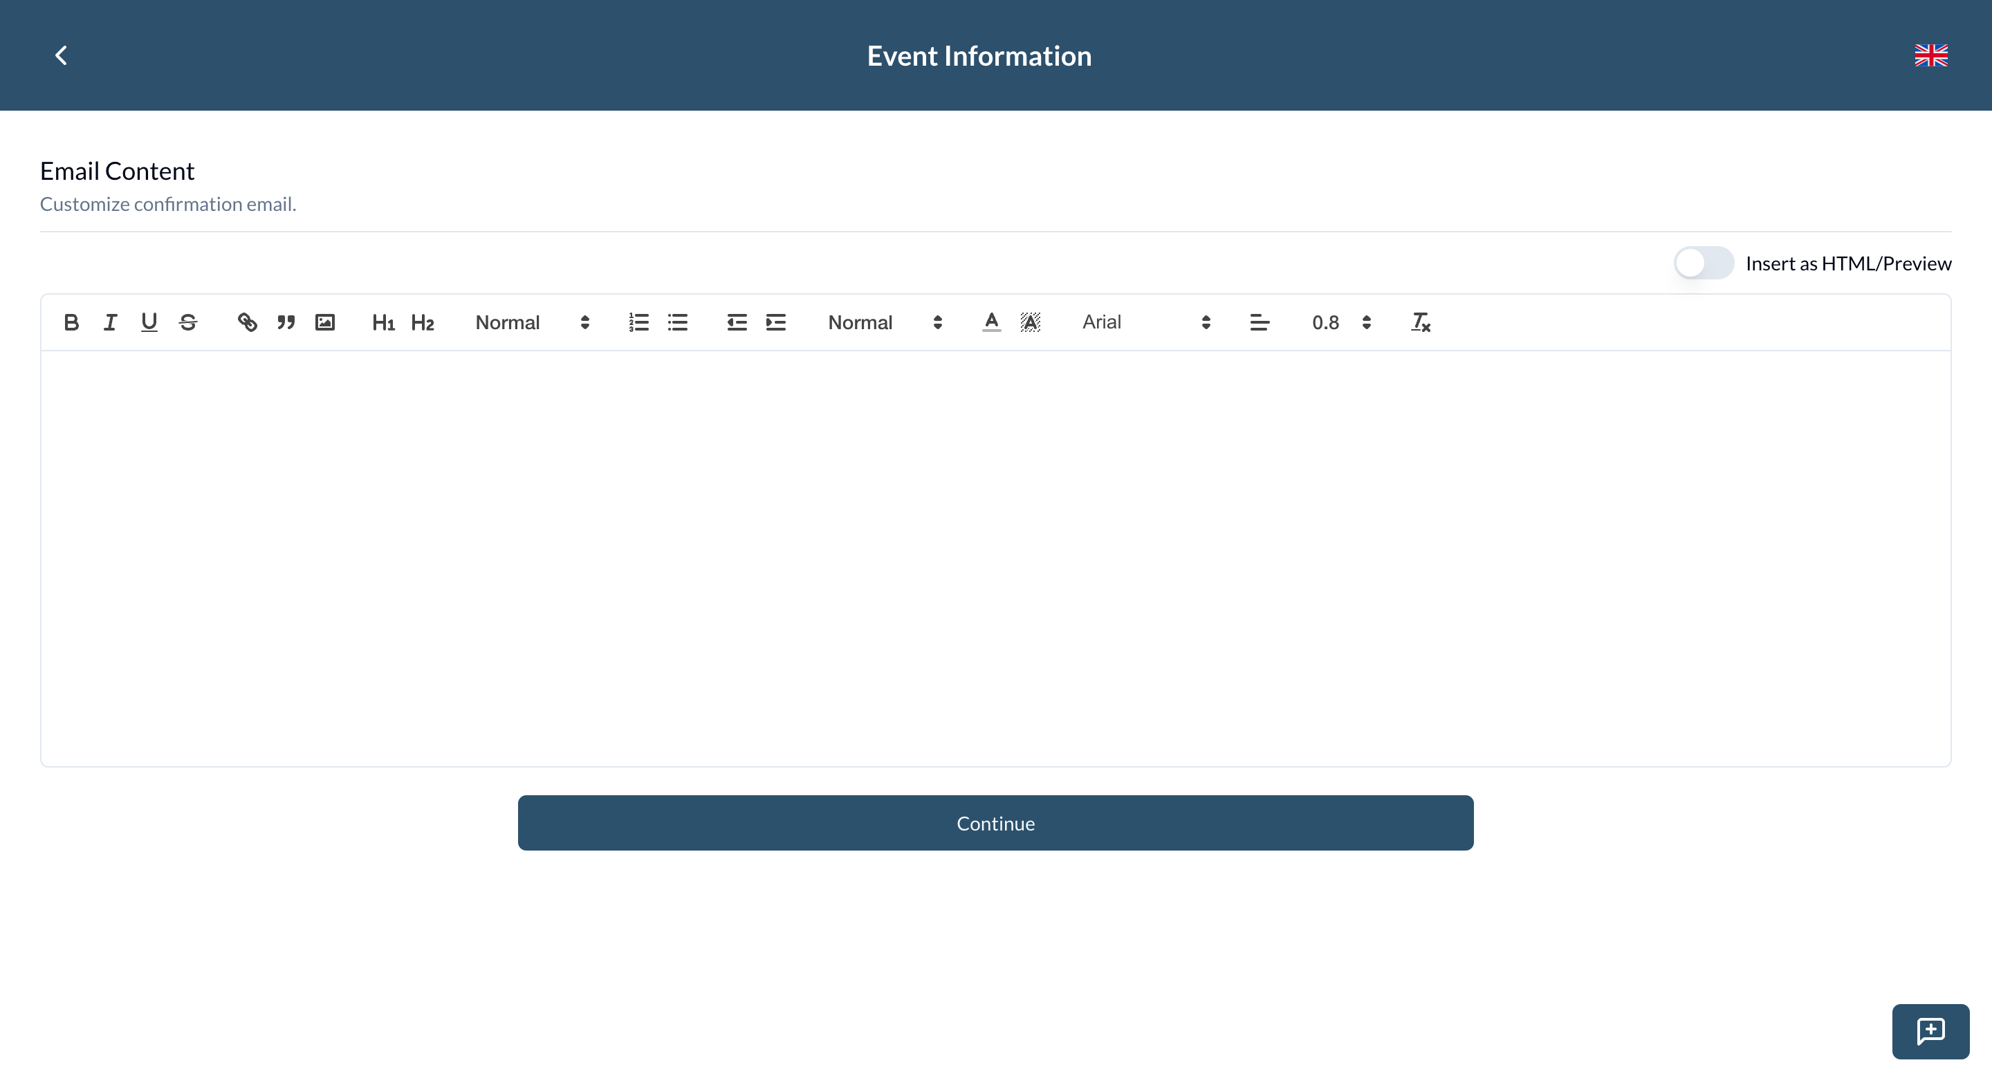Clear text formatting with the Tx icon

tap(1421, 322)
